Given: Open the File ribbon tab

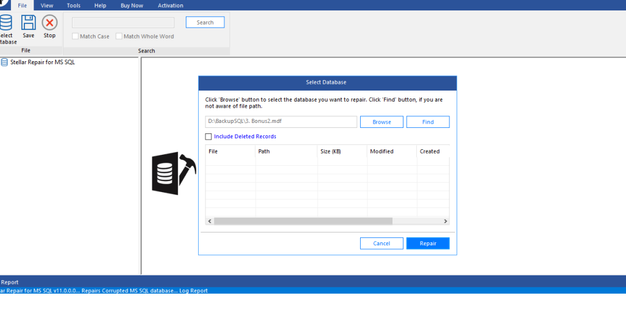Looking at the screenshot, I should tap(23, 6).
